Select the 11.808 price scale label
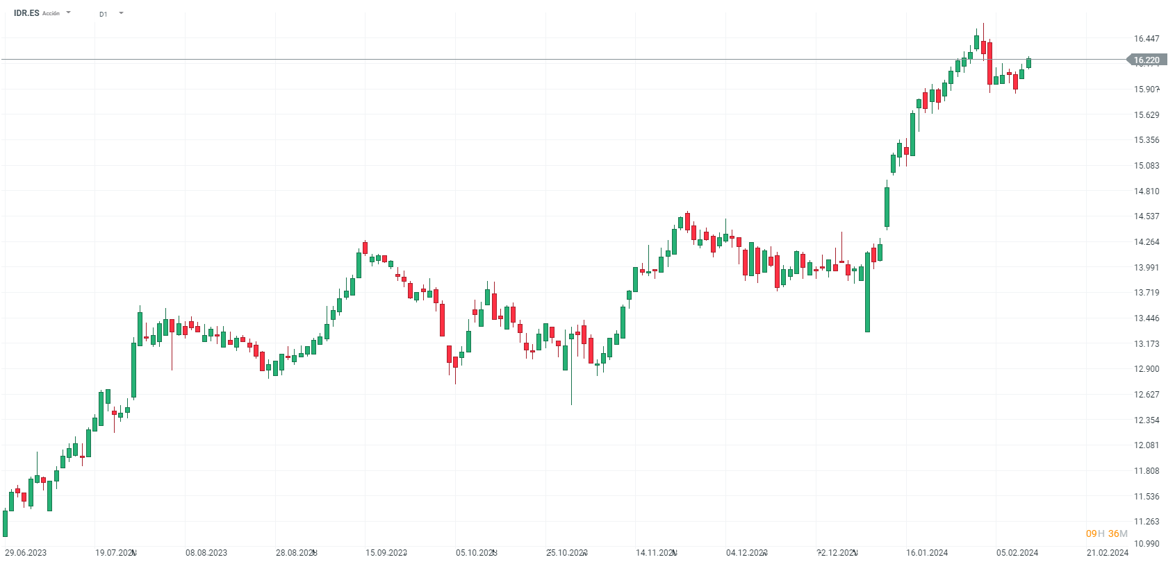The height and width of the screenshot is (564, 1175). [1147, 471]
